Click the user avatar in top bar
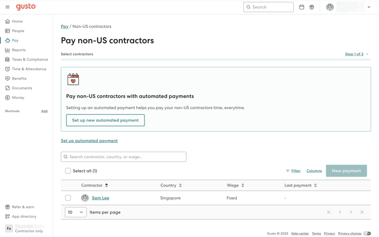The width and height of the screenshot is (379, 237). pyautogui.click(x=330, y=7)
